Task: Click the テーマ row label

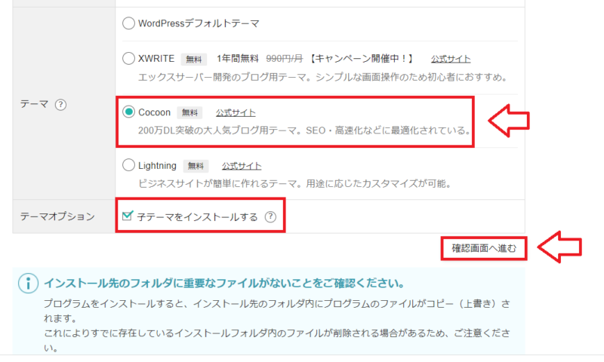Action: tap(34, 104)
